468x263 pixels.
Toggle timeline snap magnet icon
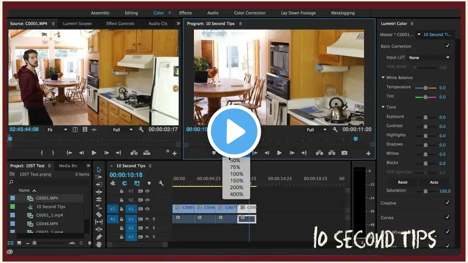click(125, 183)
